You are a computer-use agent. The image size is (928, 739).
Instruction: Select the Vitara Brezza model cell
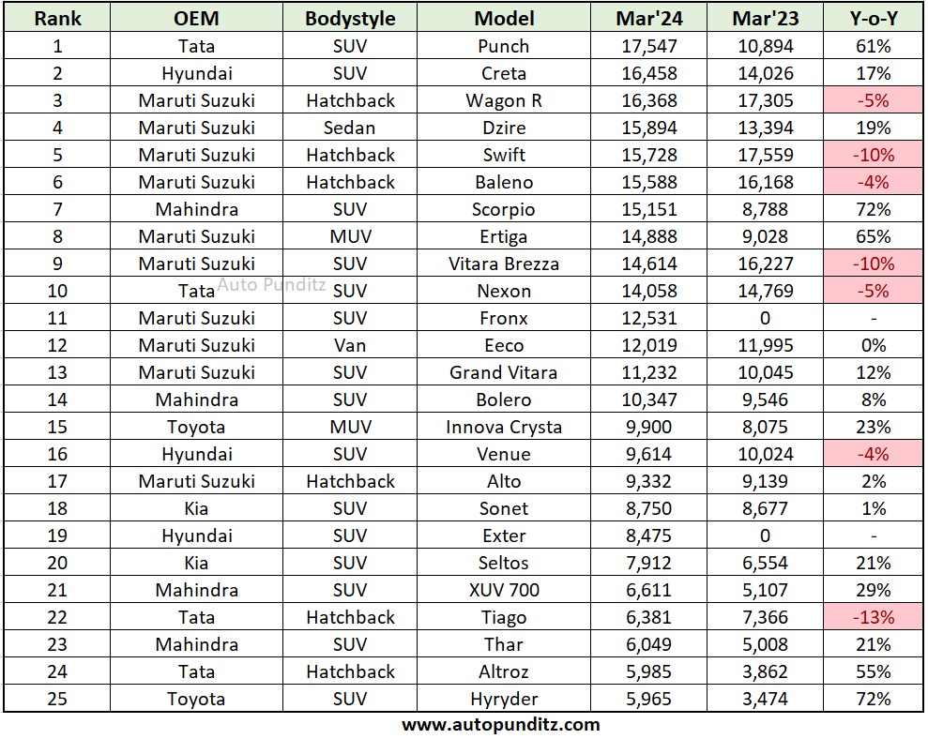point(504,264)
